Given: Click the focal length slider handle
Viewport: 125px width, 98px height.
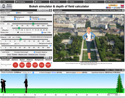Looking at the screenshot, I should click(33, 24).
